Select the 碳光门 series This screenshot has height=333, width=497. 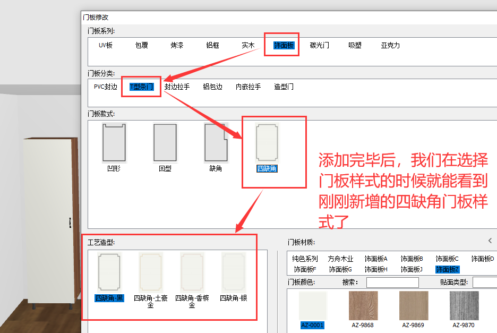(x=320, y=45)
